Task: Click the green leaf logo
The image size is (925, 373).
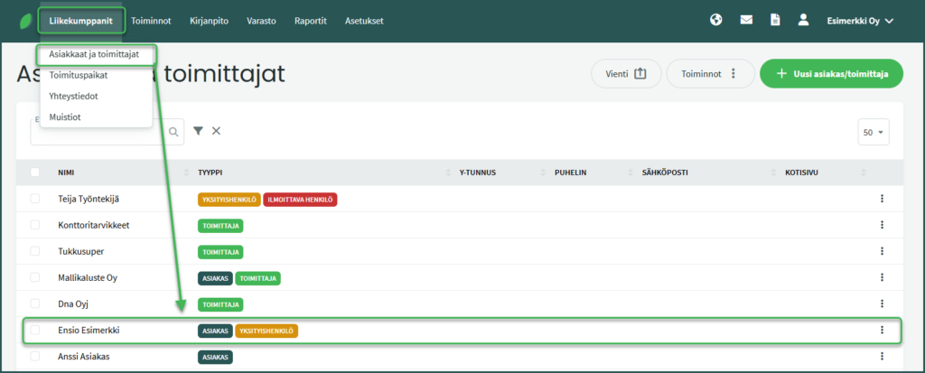Action: [x=26, y=22]
